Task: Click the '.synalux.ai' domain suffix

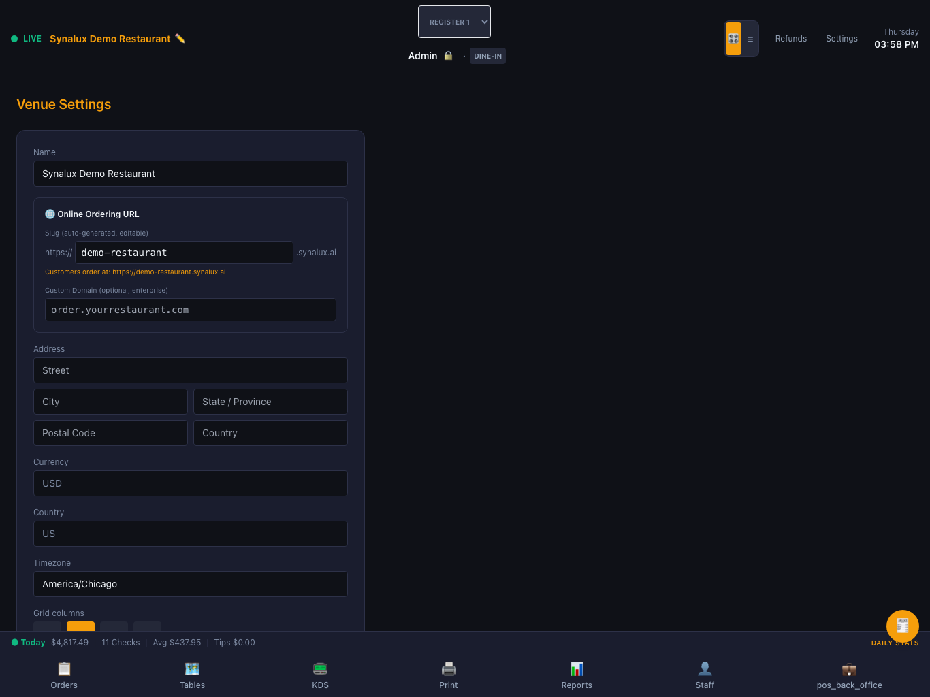Action: 316,253
